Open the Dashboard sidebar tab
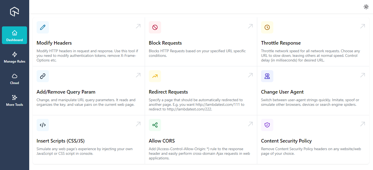Image resolution: width=373 pixels, height=170 pixels. [x=14, y=35]
